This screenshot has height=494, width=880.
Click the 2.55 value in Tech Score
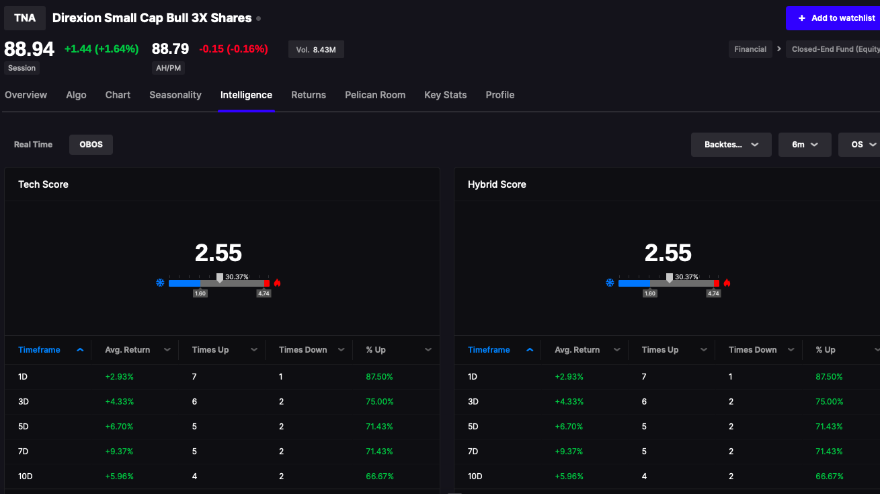click(218, 253)
